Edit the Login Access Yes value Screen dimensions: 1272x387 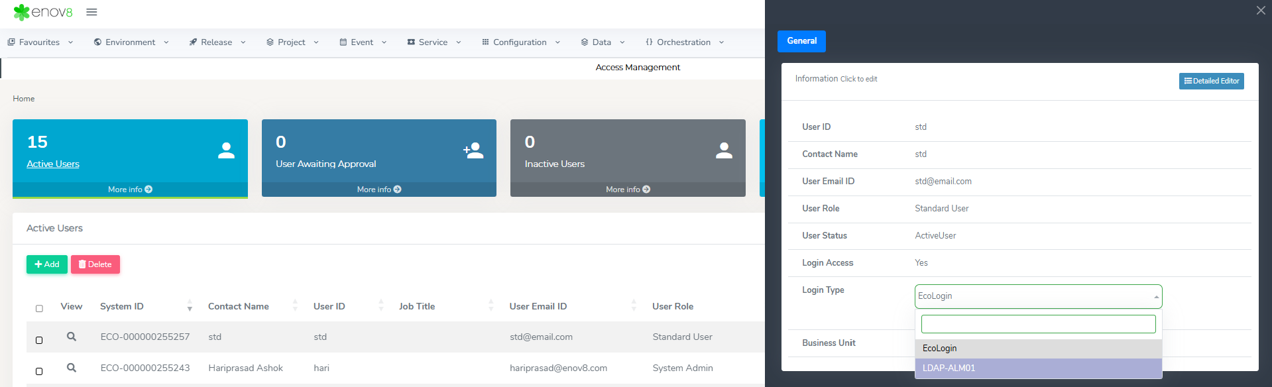(x=921, y=263)
